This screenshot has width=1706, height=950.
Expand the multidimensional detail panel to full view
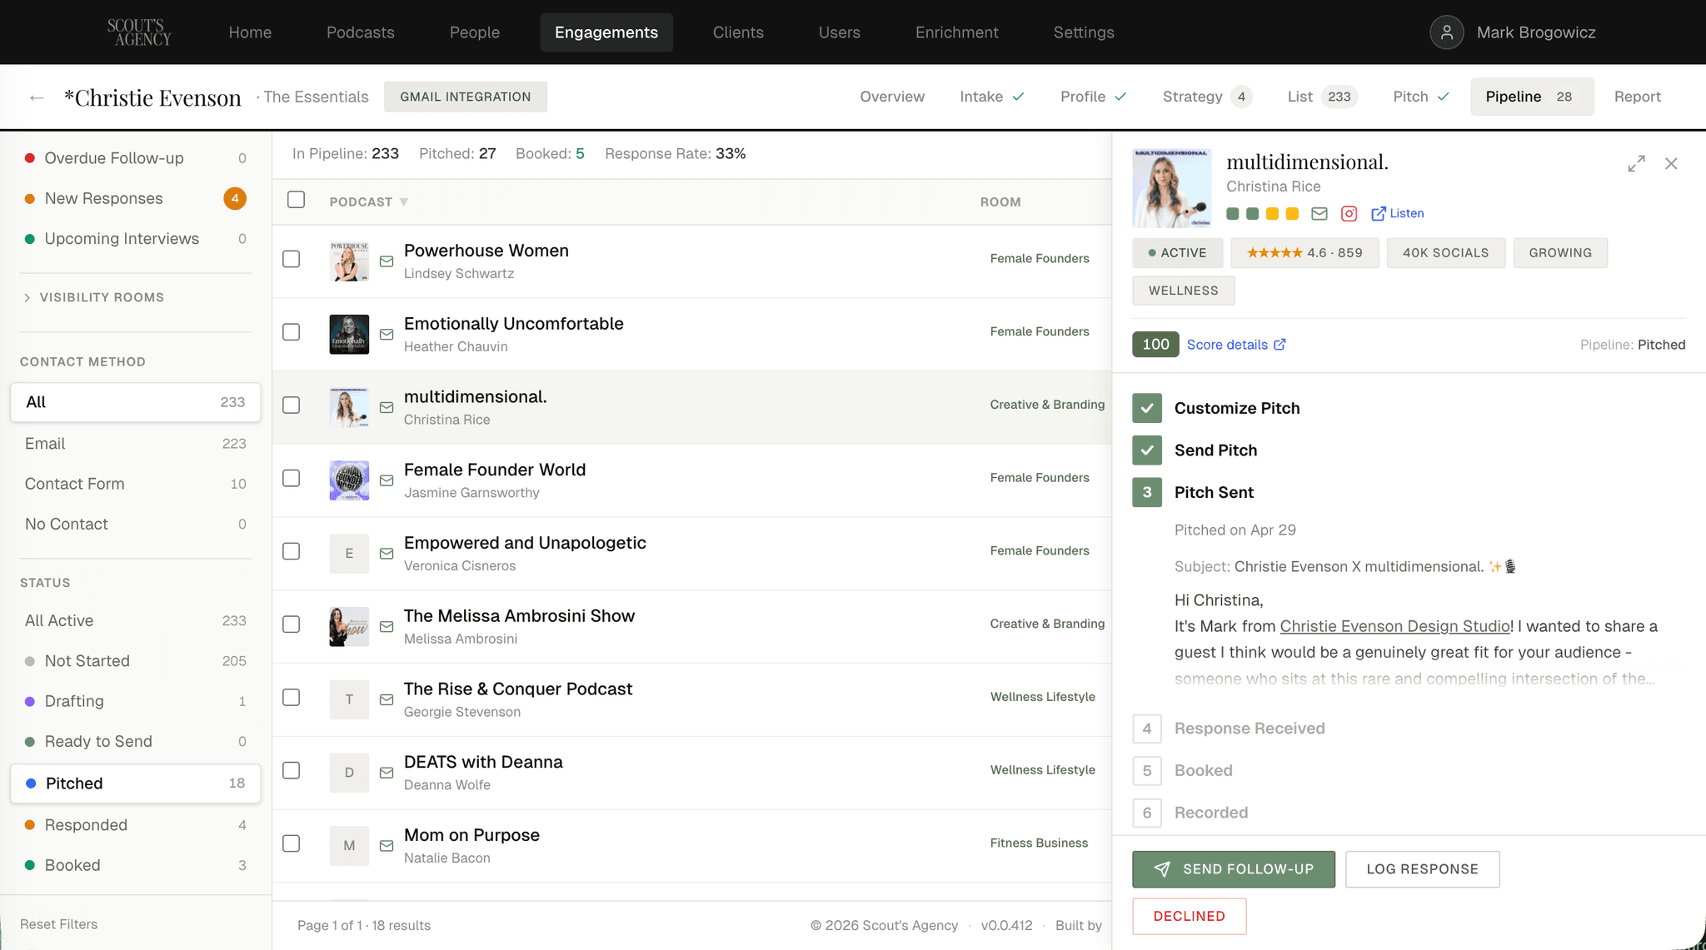pyautogui.click(x=1636, y=164)
